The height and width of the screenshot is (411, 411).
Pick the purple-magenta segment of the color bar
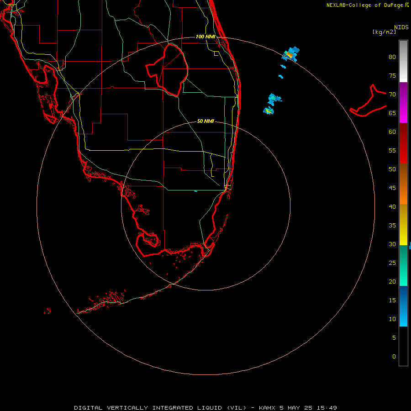coord(403,102)
